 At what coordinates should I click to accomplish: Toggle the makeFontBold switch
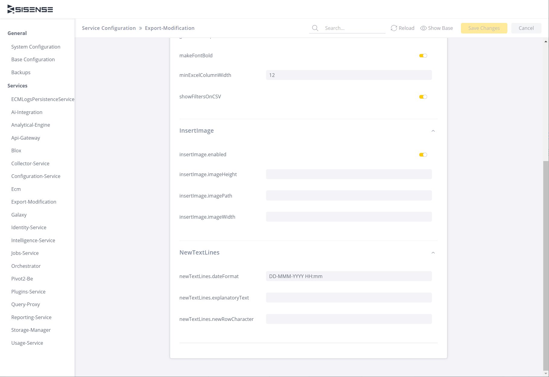coord(423,55)
